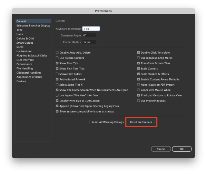This screenshot has width=207, height=174.
Task: Switch to the Type preferences section
Action: pyautogui.click(x=20, y=30)
